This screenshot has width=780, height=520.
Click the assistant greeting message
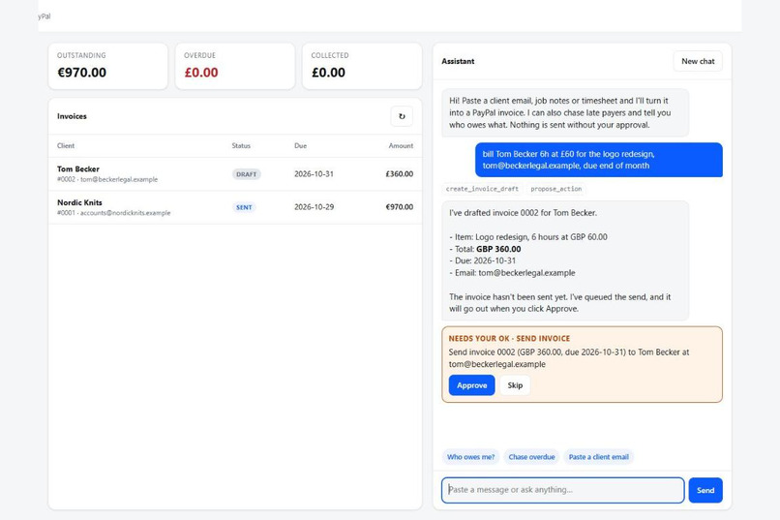pos(565,112)
